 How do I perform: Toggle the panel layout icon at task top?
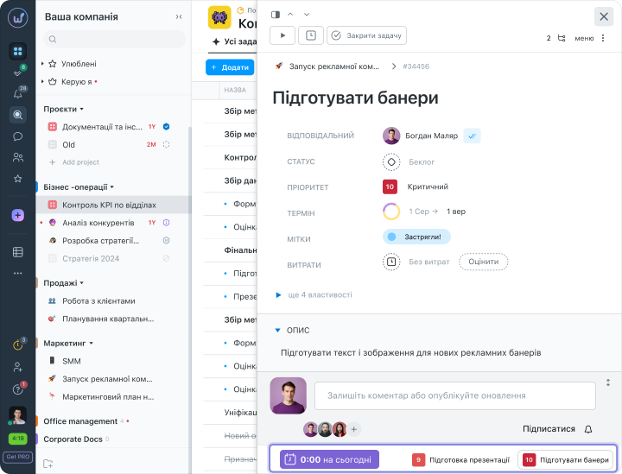[276, 15]
